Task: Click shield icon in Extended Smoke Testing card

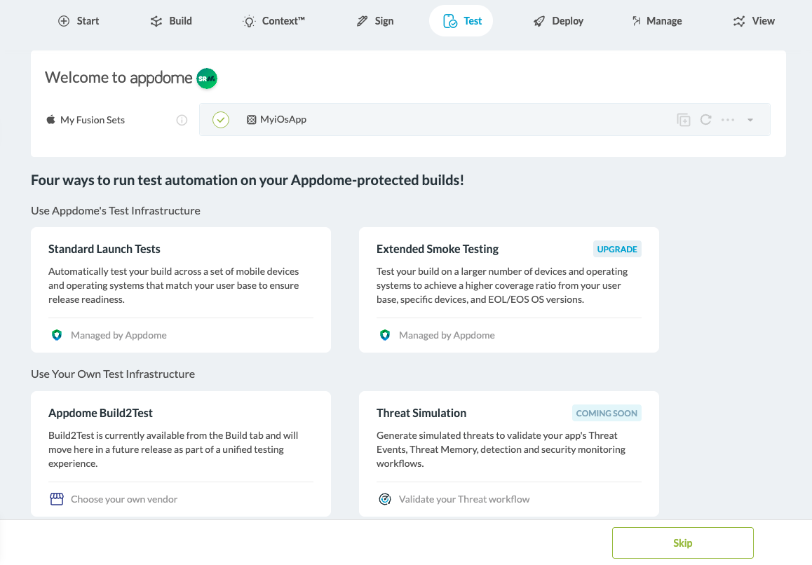Action: [385, 335]
